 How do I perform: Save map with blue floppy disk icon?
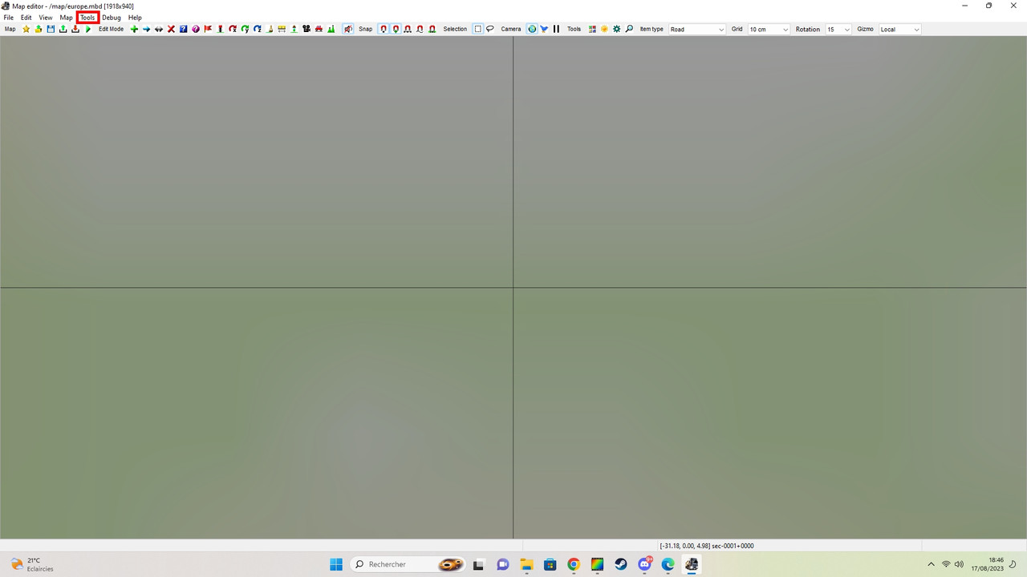[x=51, y=29]
